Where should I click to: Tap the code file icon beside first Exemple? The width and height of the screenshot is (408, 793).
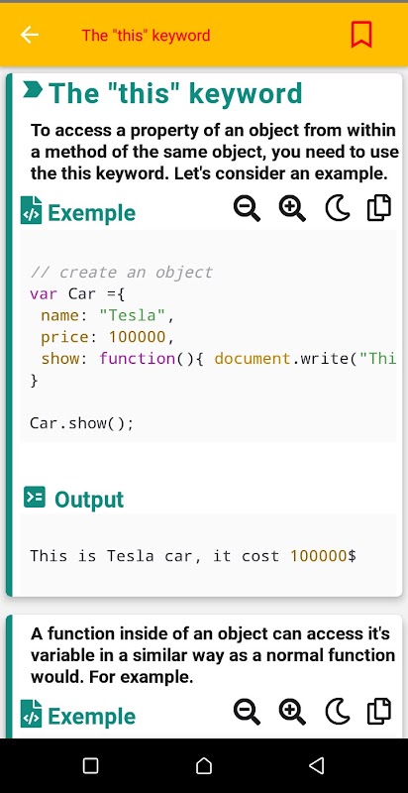pyautogui.click(x=32, y=210)
